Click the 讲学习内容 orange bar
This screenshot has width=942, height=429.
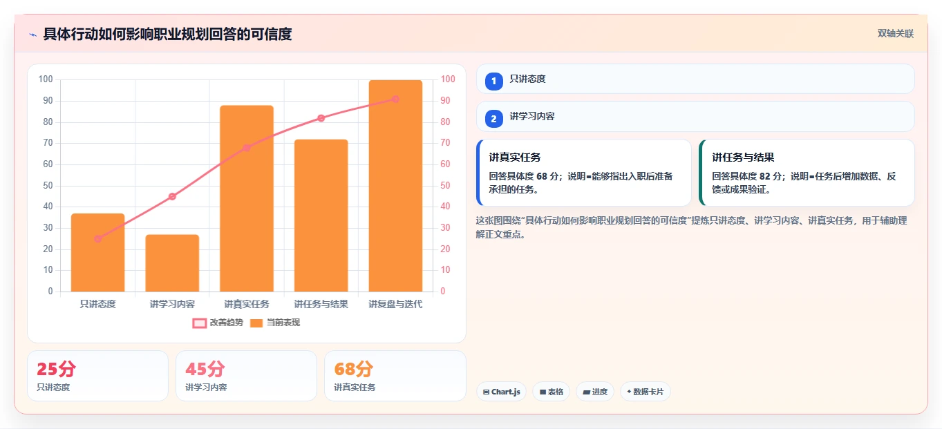pos(172,263)
